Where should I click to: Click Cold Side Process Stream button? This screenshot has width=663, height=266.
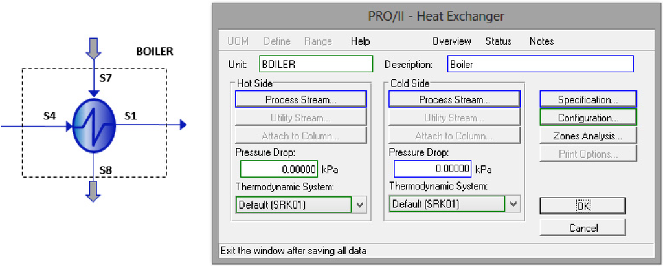click(x=455, y=99)
